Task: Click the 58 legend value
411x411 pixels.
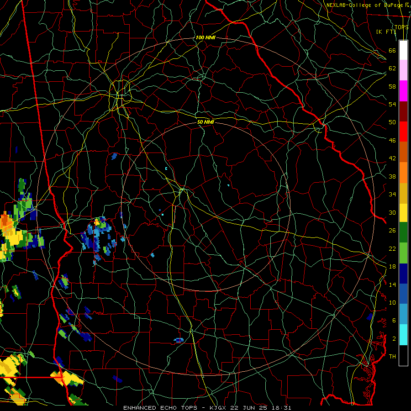Action: click(x=392, y=86)
